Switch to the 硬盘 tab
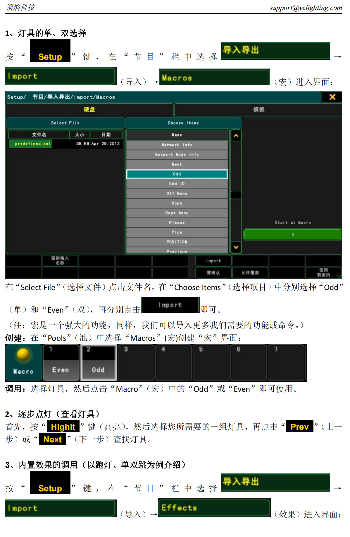Screen dimensions: 350x537 point(89,110)
